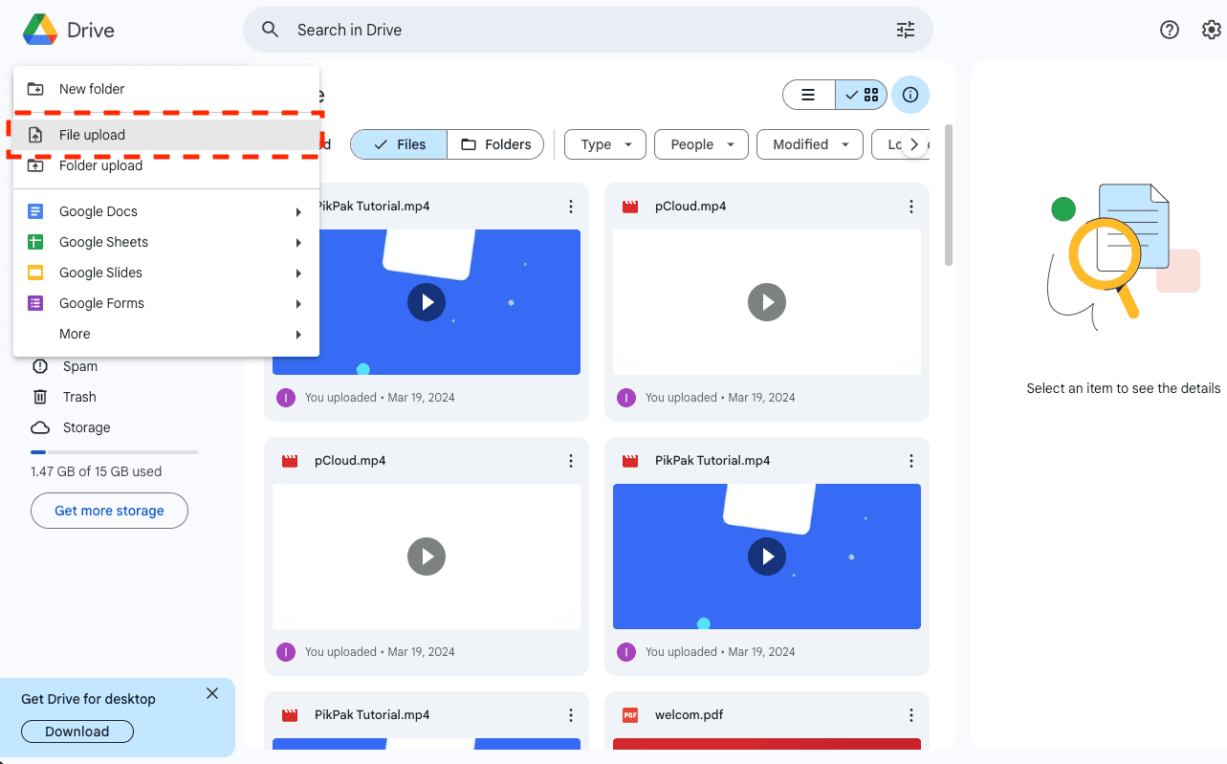Click the file list vertical scrollbar
This screenshot has width=1227, height=764.
click(949, 194)
